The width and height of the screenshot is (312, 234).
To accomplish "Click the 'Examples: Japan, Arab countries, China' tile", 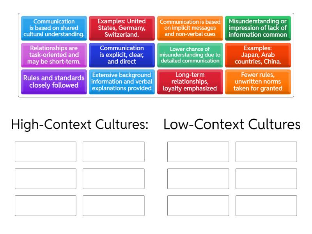I will pyautogui.click(x=258, y=55).
